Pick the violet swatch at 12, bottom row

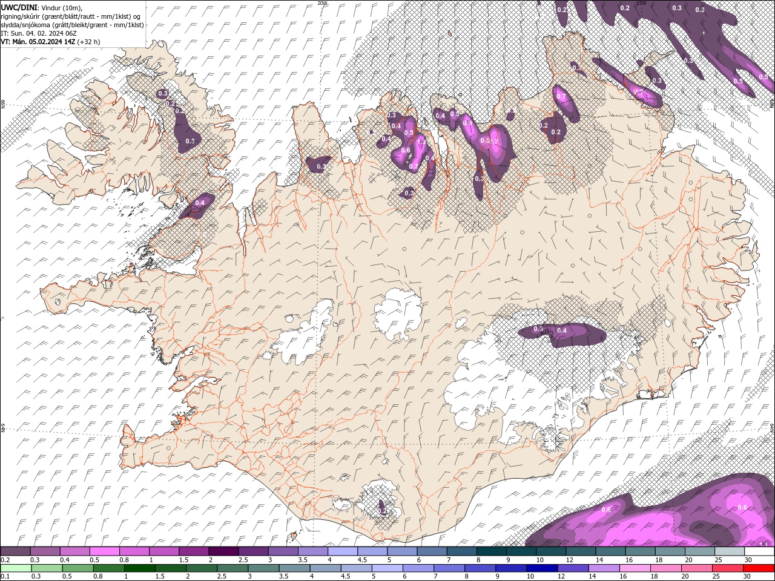(573, 568)
